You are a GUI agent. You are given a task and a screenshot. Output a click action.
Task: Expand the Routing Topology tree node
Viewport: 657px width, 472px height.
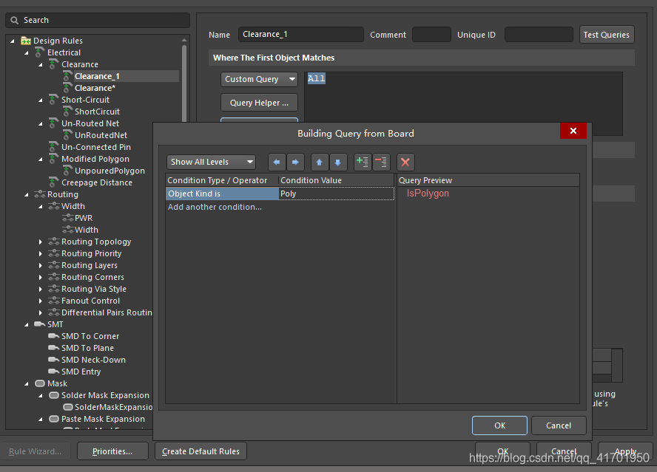tap(41, 242)
